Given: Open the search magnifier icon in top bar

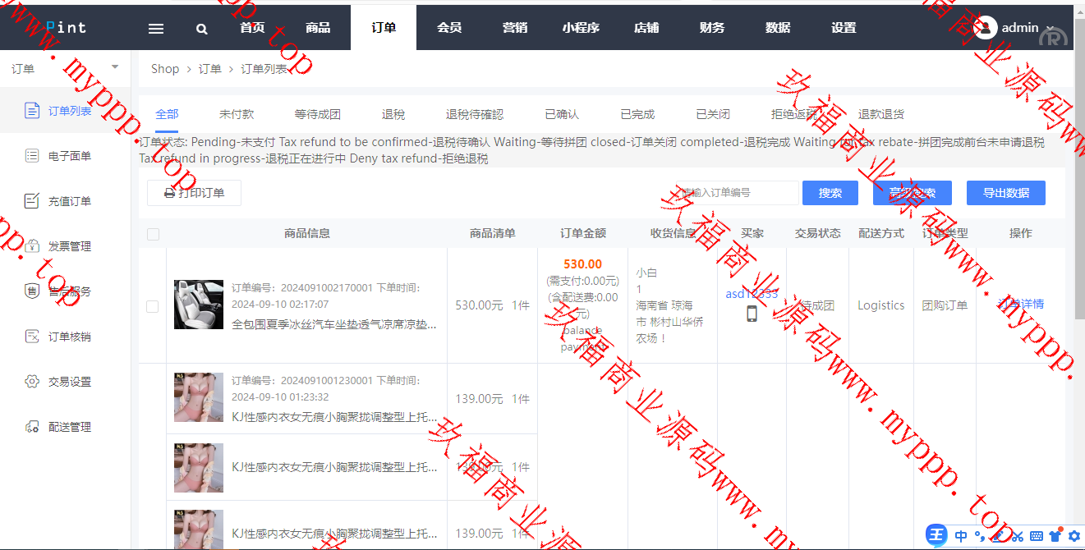Looking at the screenshot, I should pyautogui.click(x=202, y=28).
